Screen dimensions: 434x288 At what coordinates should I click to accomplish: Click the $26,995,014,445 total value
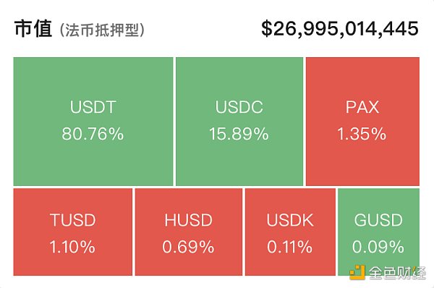pyautogui.click(x=340, y=28)
